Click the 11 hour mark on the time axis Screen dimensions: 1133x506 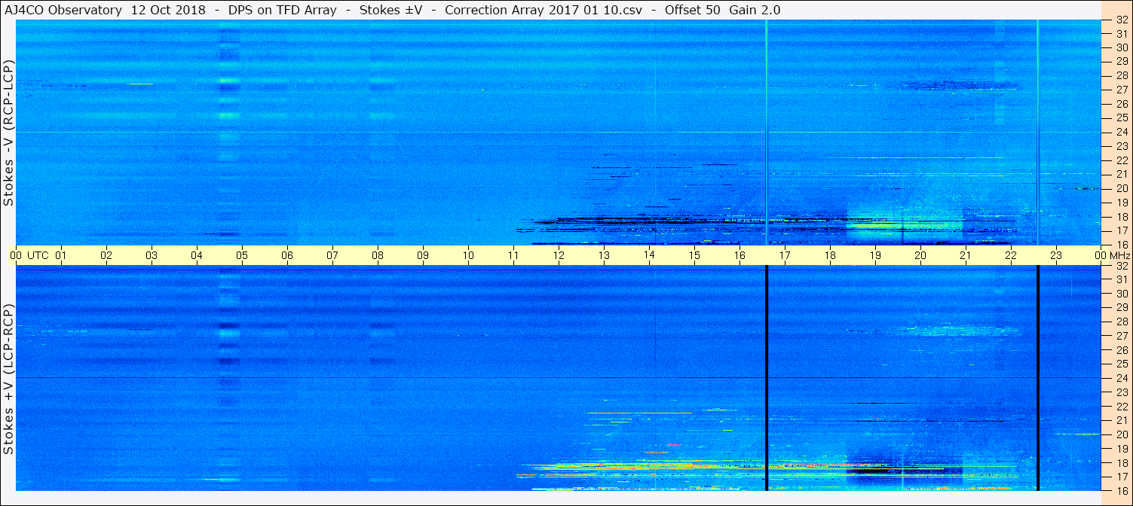(513, 255)
